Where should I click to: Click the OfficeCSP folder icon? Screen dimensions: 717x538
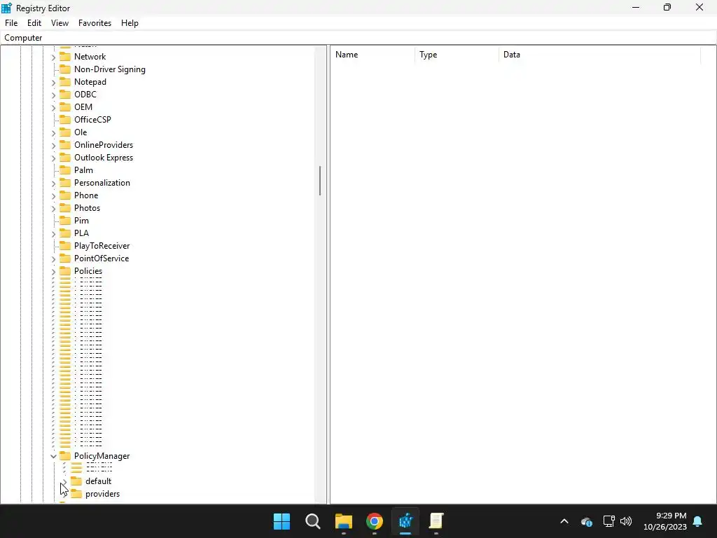(x=65, y=119)
